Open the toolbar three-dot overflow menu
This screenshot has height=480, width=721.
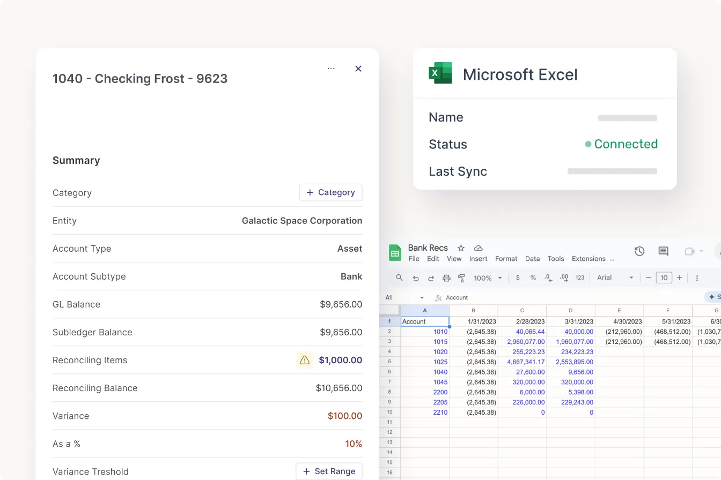pos(697,278)
